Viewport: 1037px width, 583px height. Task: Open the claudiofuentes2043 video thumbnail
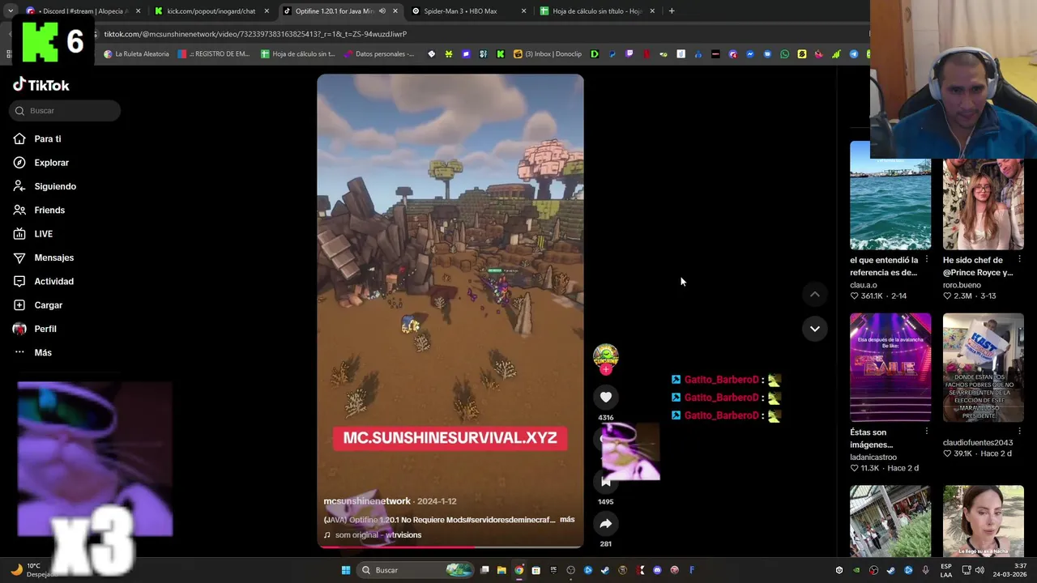coord(983,367)
